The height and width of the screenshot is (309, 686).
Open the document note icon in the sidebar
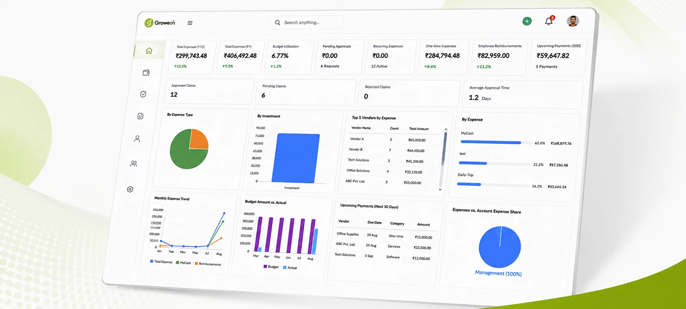[x=141, y=116]
